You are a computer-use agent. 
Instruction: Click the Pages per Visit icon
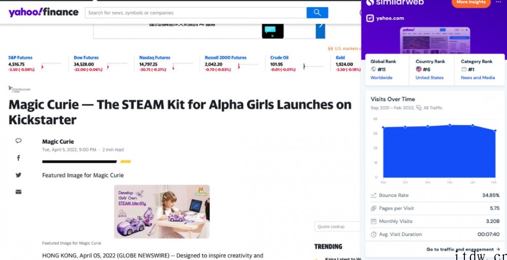click(x=374, y=208)
